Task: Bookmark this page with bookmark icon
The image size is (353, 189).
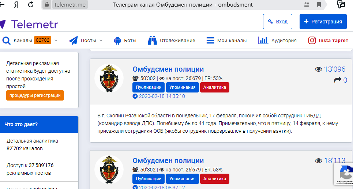Action: click(x=319, y=4)
